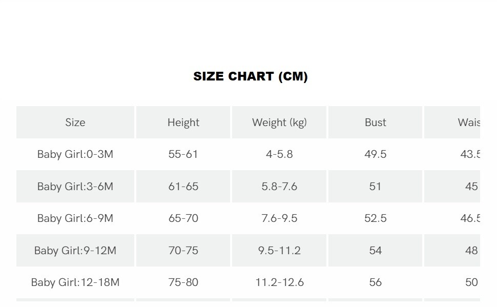Click the partially visible Waist header
The width and height of the screenshot is (497, 307).
pyautogui.click(x=468, y=122)
